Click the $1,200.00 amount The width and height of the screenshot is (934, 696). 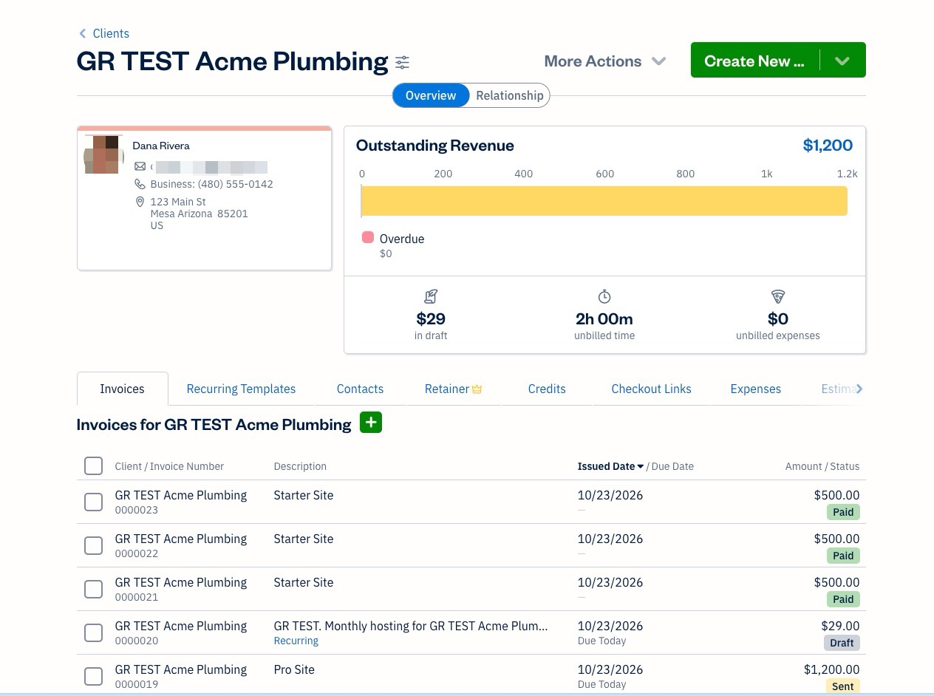pyautogui.click(x=831, y=669)
